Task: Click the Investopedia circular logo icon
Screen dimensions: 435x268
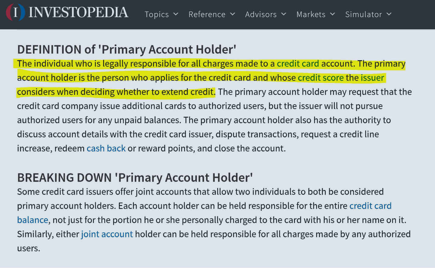Action: click(x=15, y=12)
